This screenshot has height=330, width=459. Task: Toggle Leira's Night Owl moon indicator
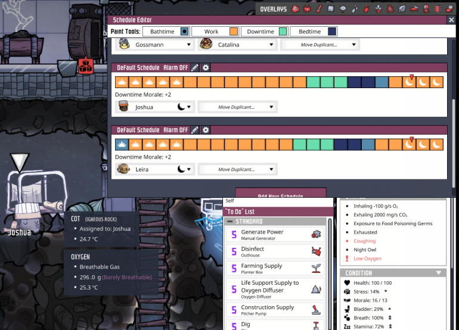click(181, 169)
